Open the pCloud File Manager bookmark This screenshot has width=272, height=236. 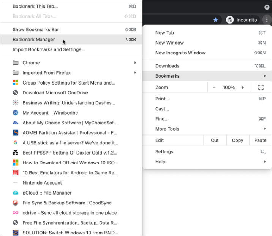(47, 193)
